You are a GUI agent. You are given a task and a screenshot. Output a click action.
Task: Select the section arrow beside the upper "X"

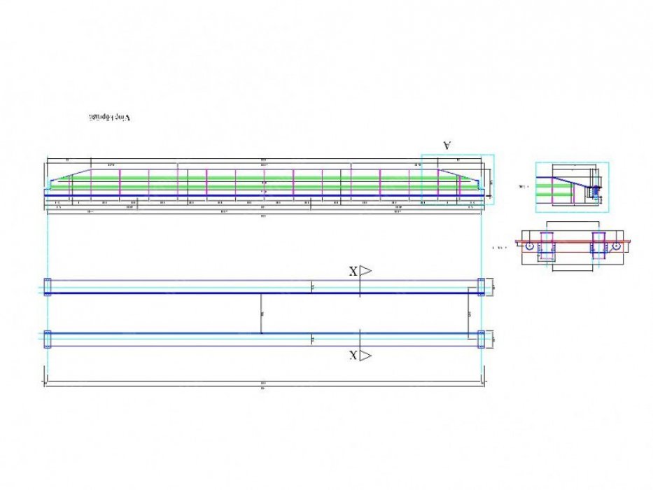(x=365, y=271)
